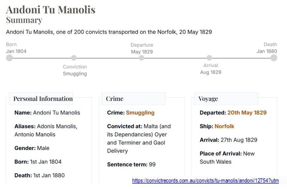The width and height of the screenshot is (287, 189).
Task: Follow the Norfolk ship link
Action: click(224, 126)
